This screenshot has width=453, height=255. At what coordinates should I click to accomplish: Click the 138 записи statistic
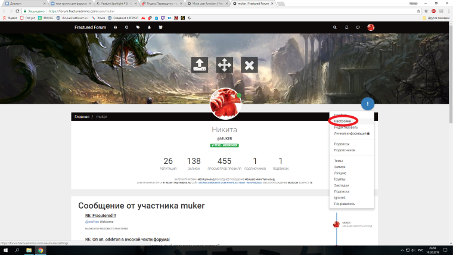194,163
